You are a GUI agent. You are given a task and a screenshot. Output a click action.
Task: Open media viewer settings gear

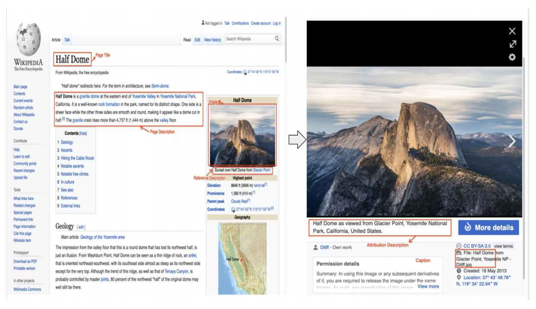[512, 57]
